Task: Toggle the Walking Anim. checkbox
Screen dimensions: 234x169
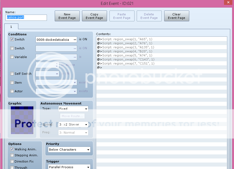Action: point(12,149)
